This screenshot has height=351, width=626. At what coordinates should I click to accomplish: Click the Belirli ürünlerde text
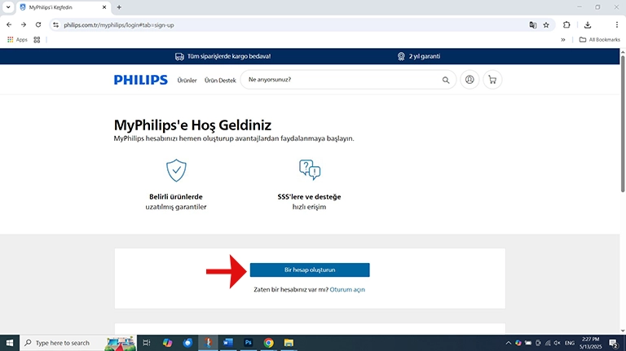(176, 196)
